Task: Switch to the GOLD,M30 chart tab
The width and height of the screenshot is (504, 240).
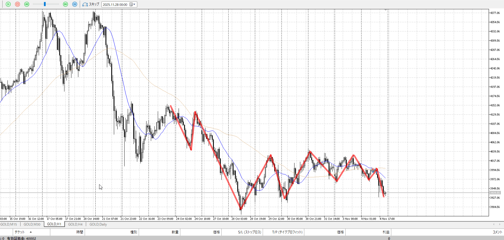Action: coord(32,224)
